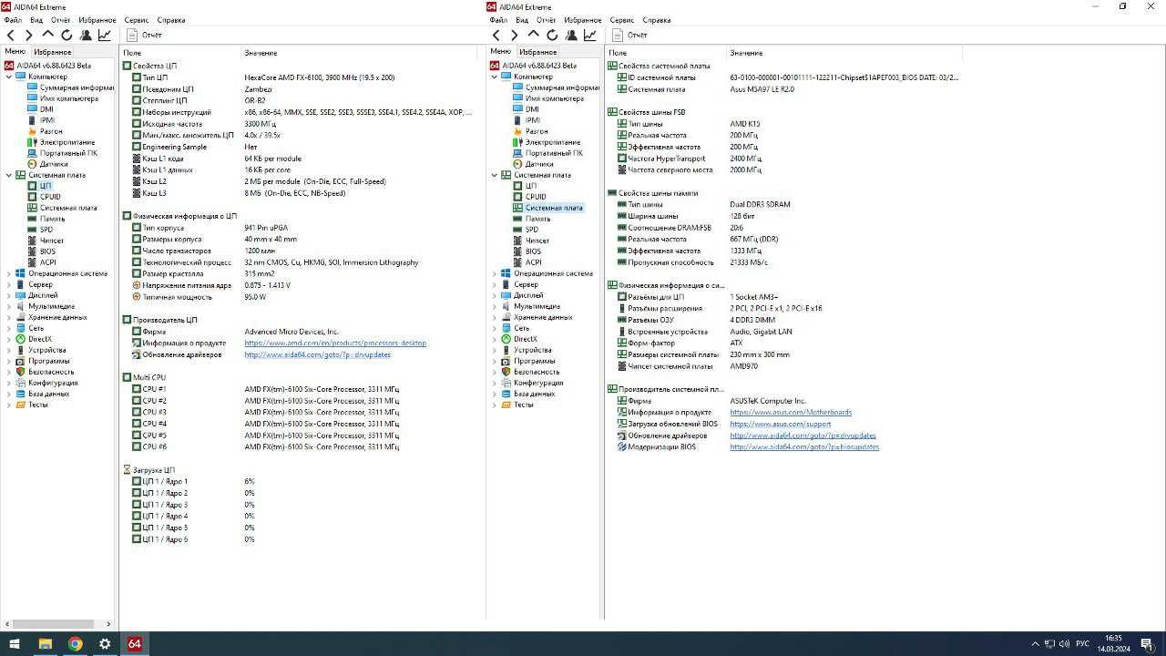
Task: Refresh the left AIDA64 window
Action: [x=66, y=36]
